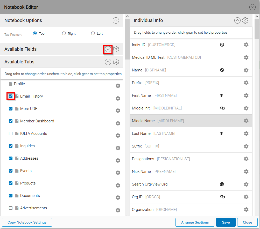Open field properties gear for Designations
Screen dimensions: 260x229
(x=246, y=159)
